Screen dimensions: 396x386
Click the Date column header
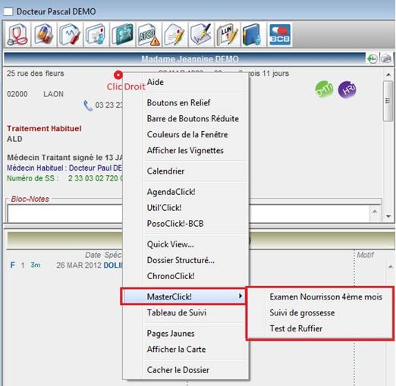93,255
